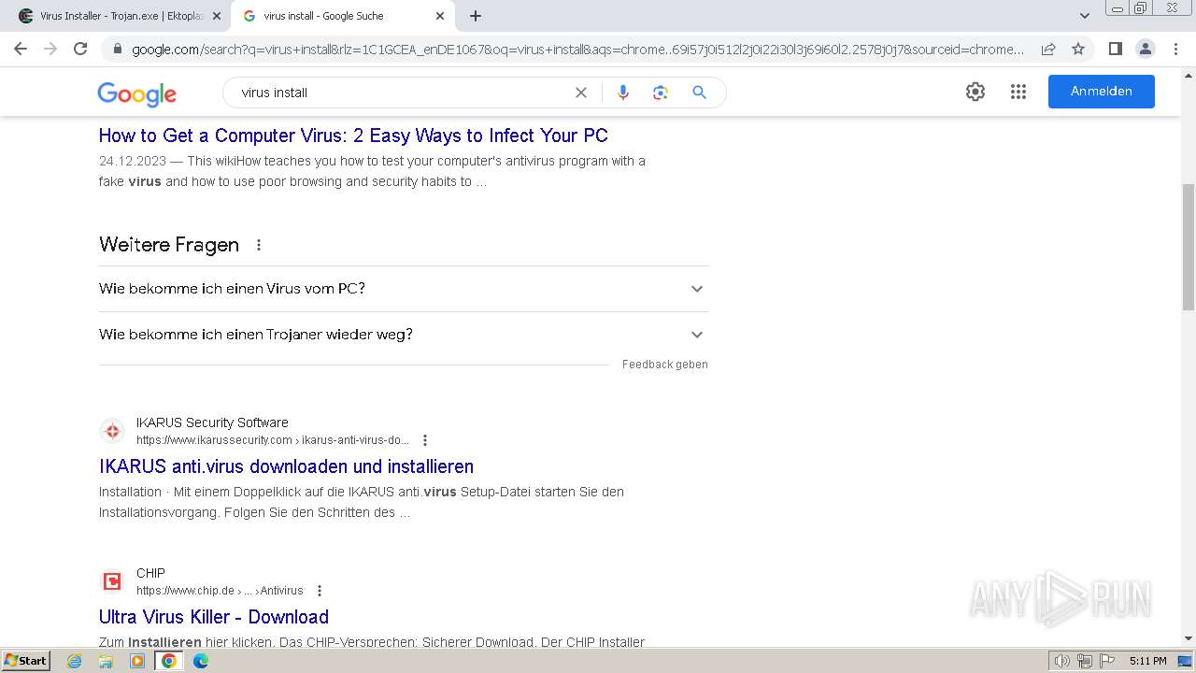Click the scrollbar down arrow
1196x673 pixels.
(1189, 639)
